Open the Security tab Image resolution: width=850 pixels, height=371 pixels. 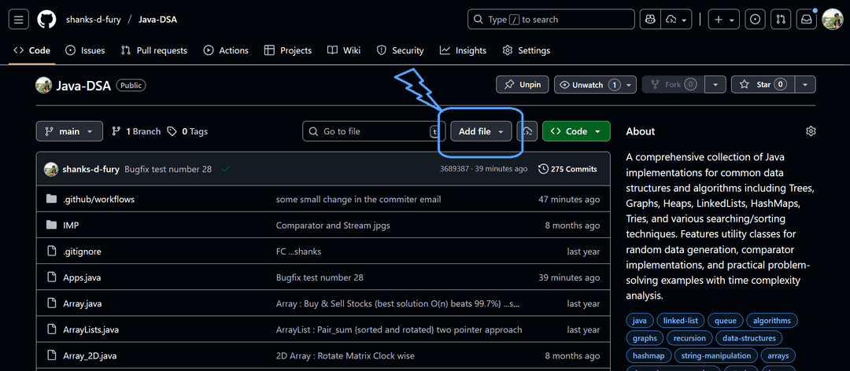pos(400,50)
